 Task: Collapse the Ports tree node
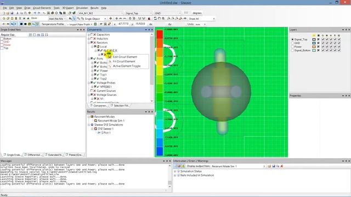pos(89,59)
